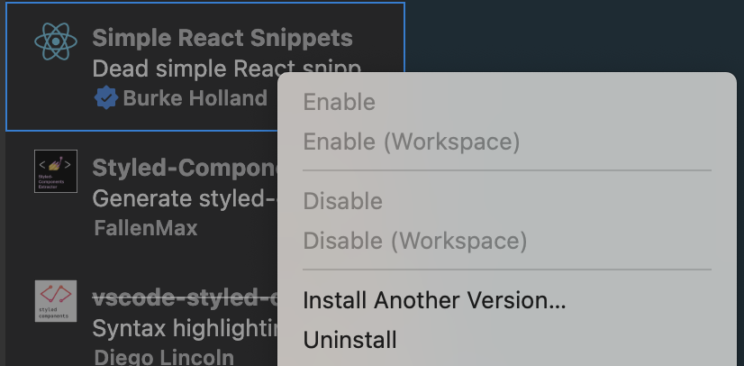Viewport: 744px width, 366px height.
Task: Choose Enable (Workspace) in the context menu
Action: [412, 142]
